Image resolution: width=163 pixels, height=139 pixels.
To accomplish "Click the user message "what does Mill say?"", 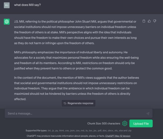I will (x=27, y=5).
